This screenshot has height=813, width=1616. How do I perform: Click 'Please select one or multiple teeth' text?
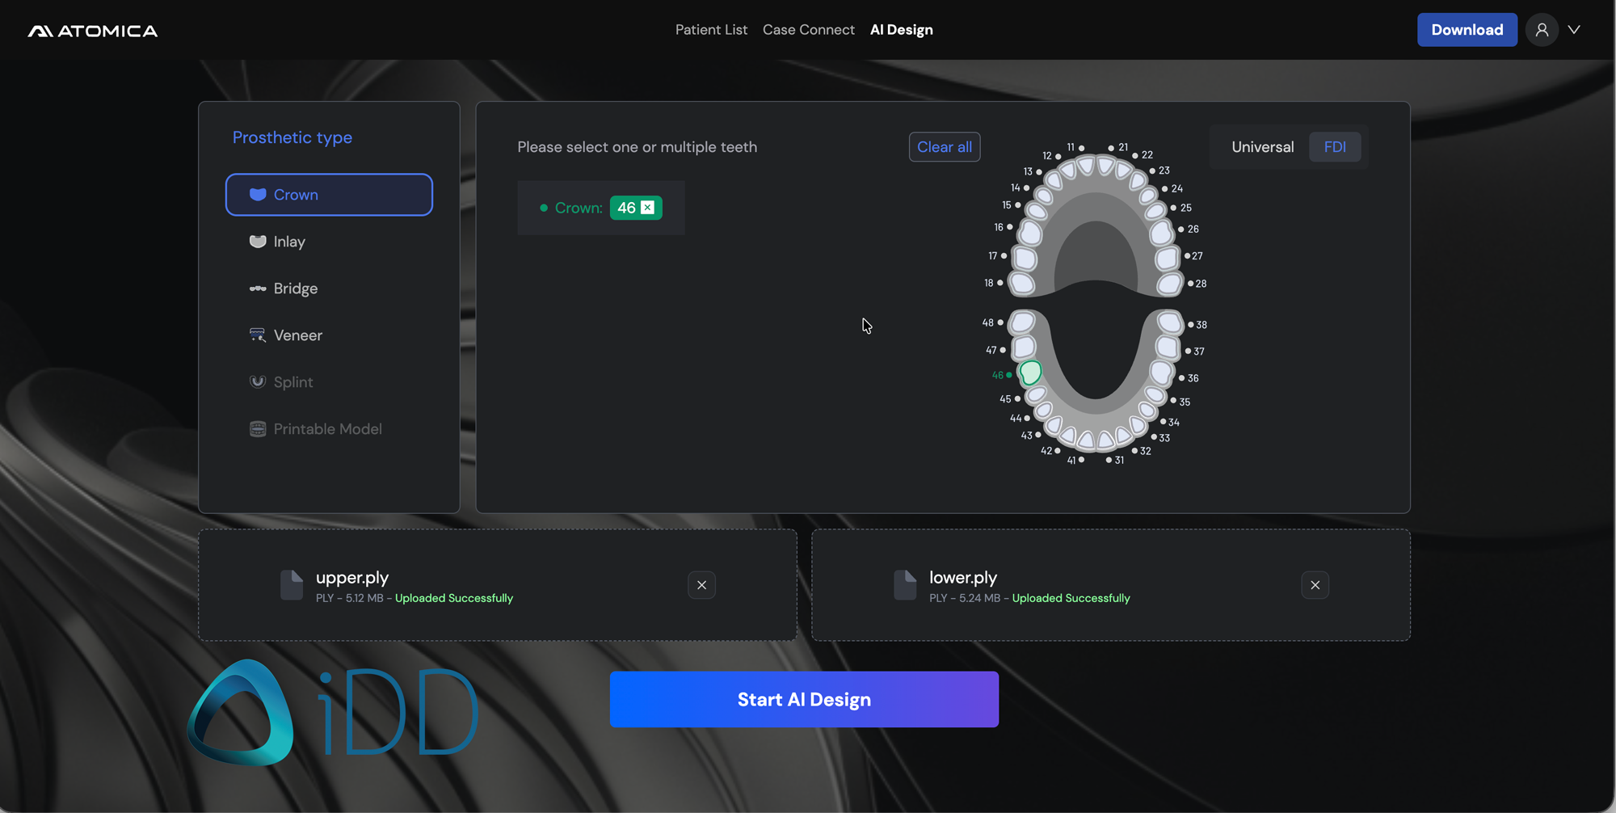tap(638, 147)
